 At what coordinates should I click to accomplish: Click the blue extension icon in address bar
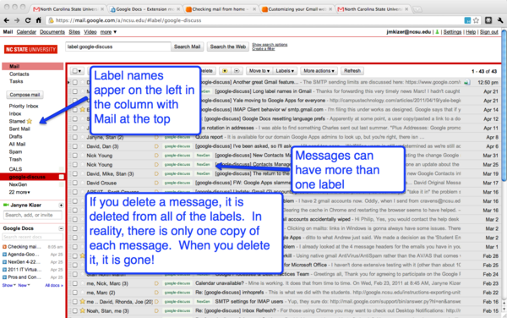click(x=467, y=20)
